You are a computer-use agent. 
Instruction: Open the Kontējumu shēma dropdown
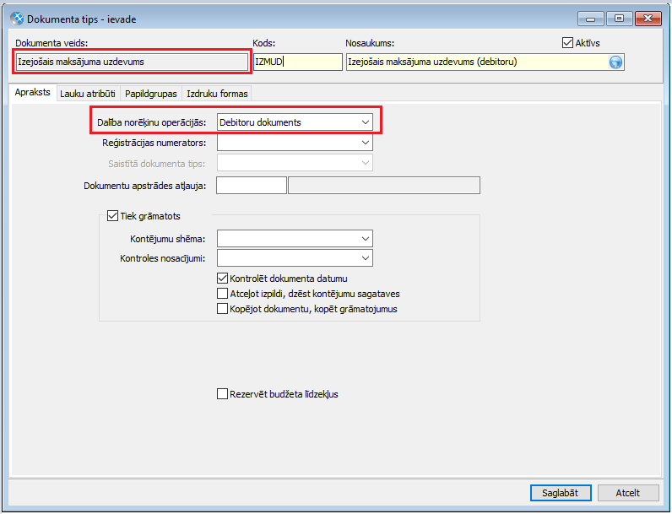point(295,239)
